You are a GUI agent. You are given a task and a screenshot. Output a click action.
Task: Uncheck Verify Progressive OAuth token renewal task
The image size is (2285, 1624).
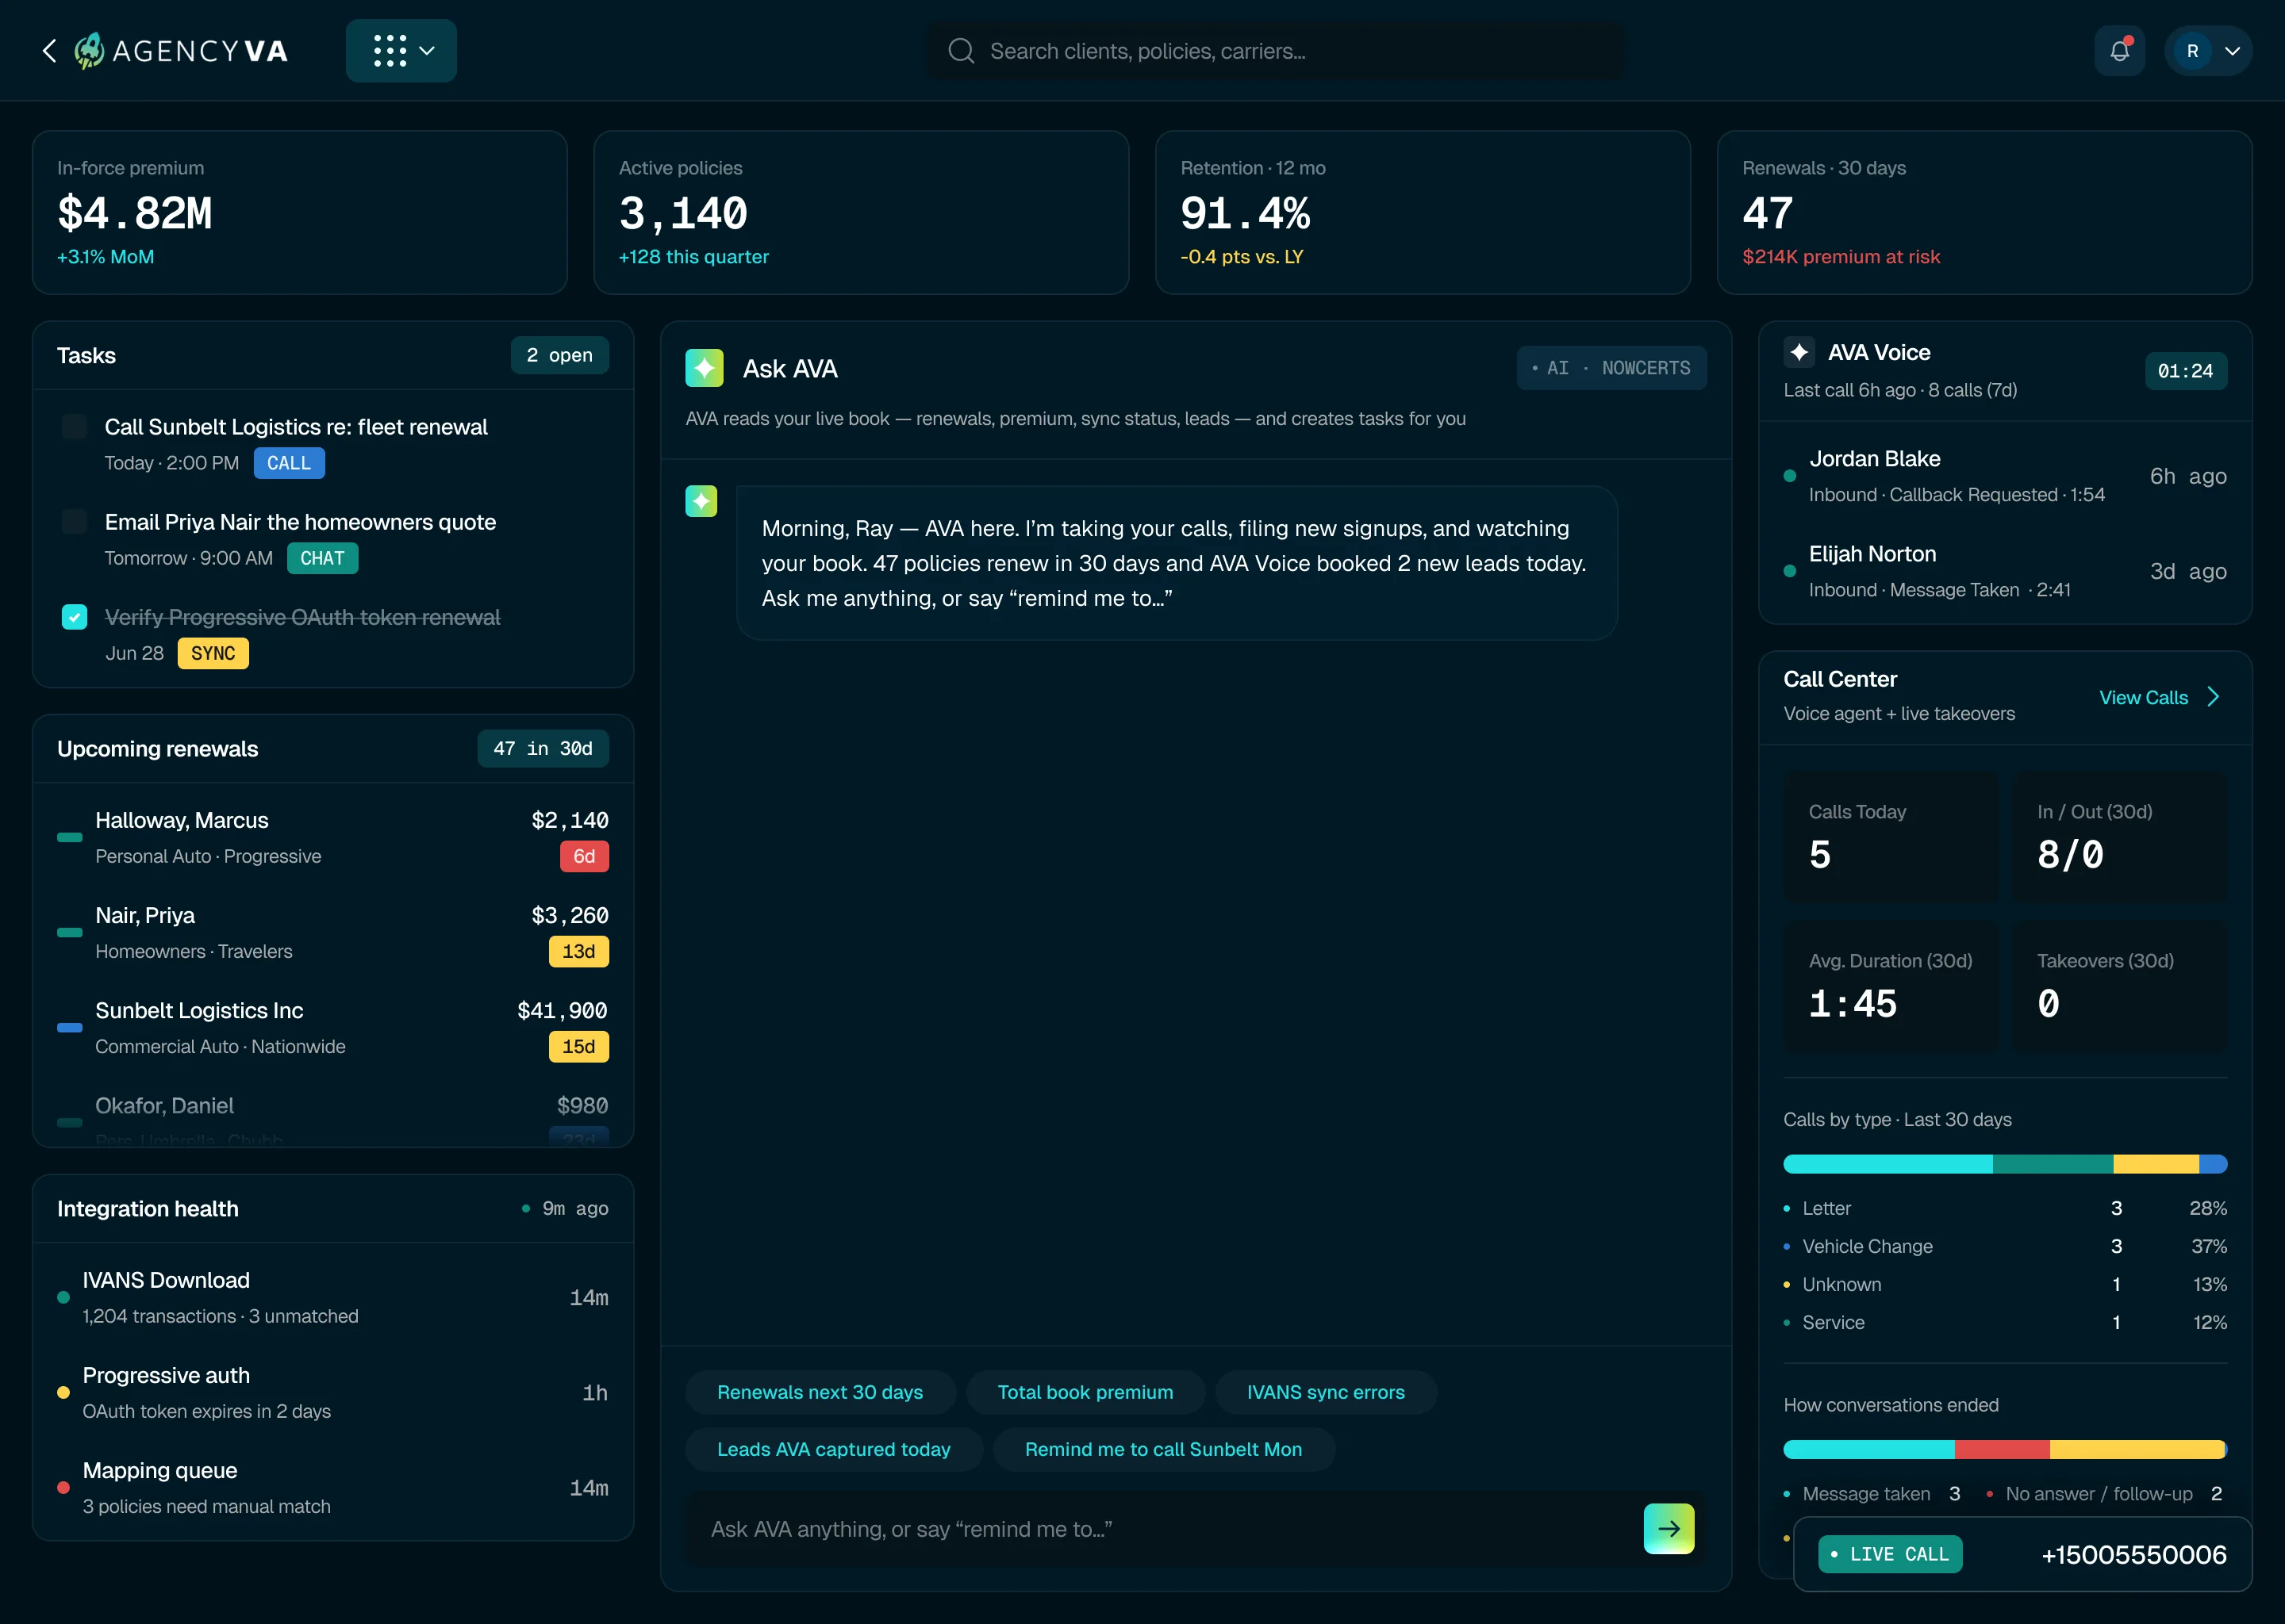coord(74,617)
